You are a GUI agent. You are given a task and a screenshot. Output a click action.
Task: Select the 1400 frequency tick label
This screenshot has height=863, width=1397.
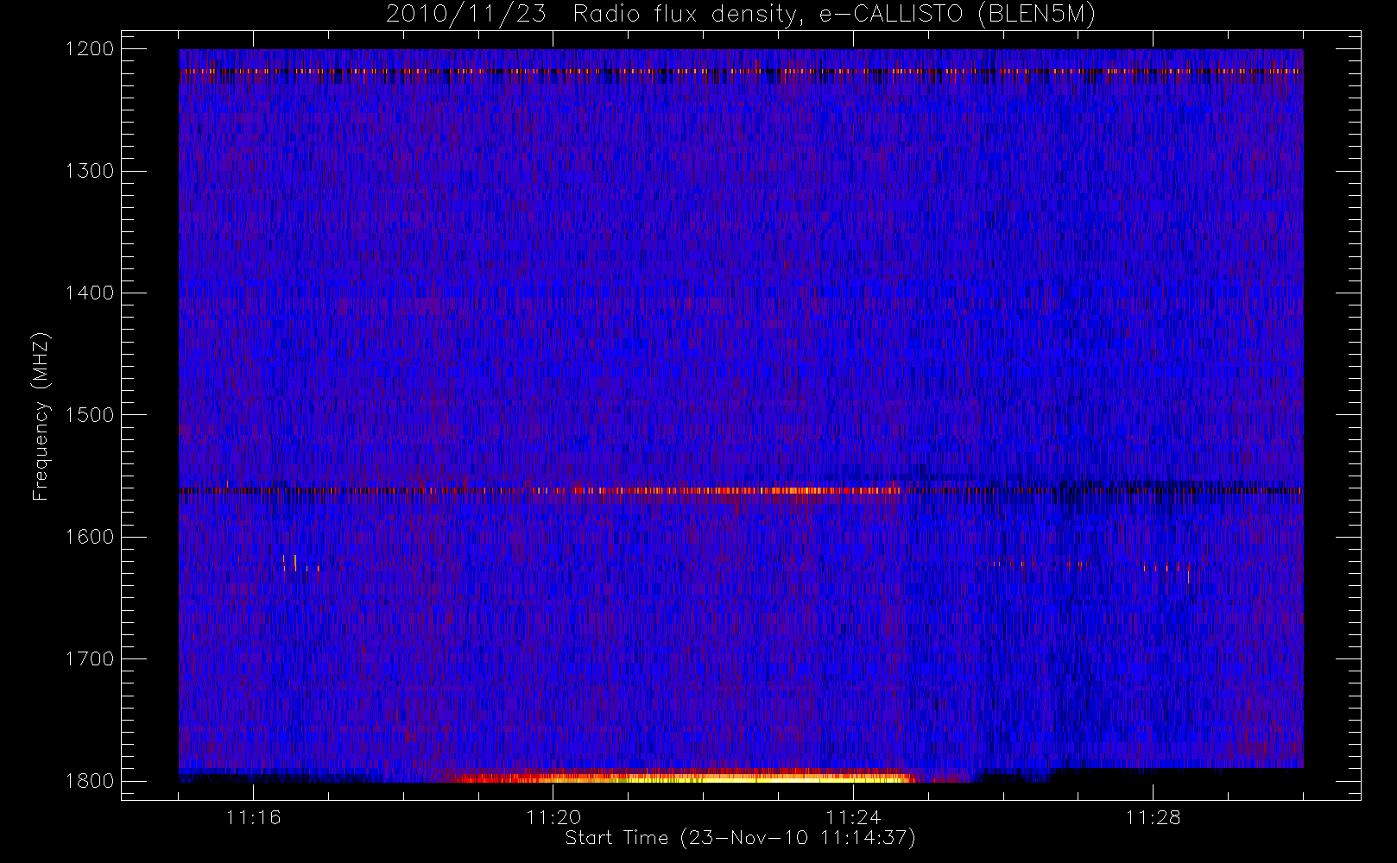tap(90, 293)
